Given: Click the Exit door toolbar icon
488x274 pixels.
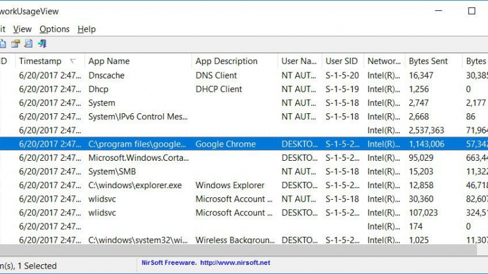Looking at the screenshot, I should 42,44.
